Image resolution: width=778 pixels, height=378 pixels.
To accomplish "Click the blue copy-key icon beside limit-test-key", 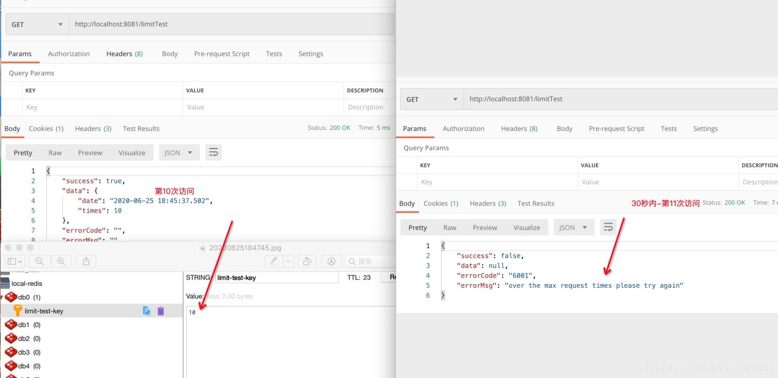I will click(147, 311).
